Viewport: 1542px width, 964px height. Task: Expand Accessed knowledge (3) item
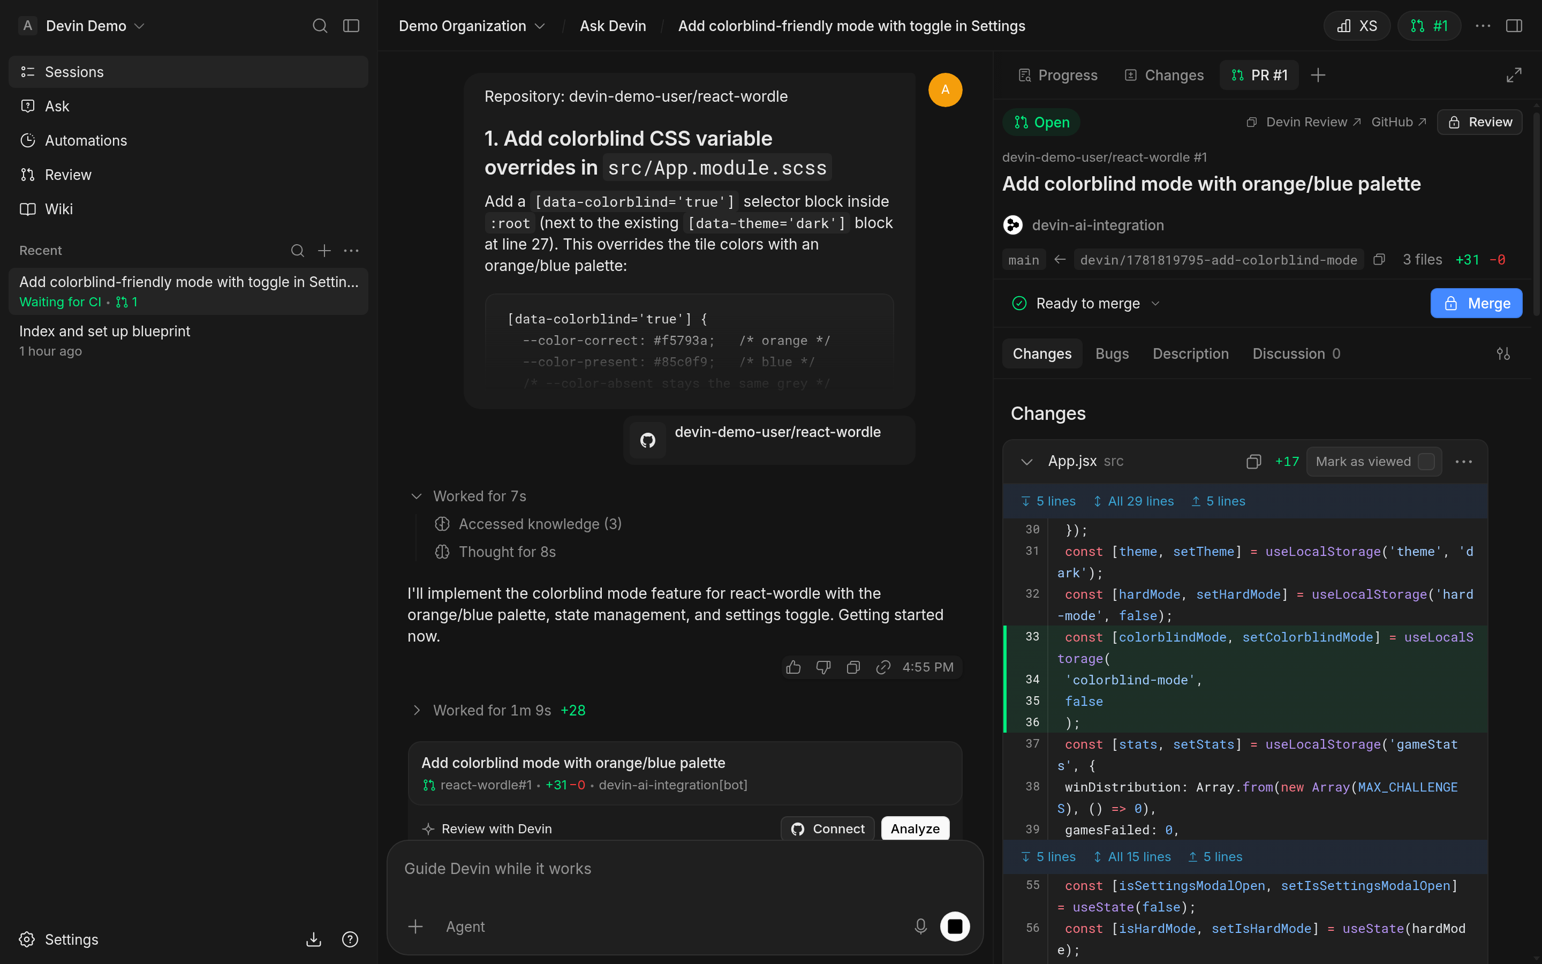529,524
